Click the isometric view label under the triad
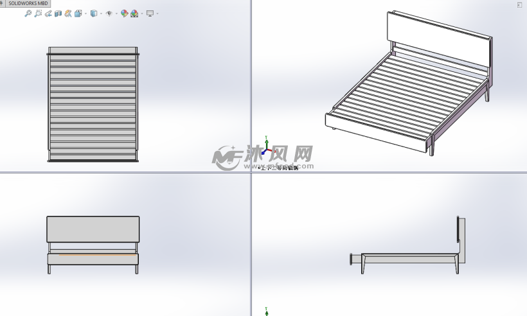Viewport: 527px width, 316px height. pyautogui.click(x=279, y=168)
